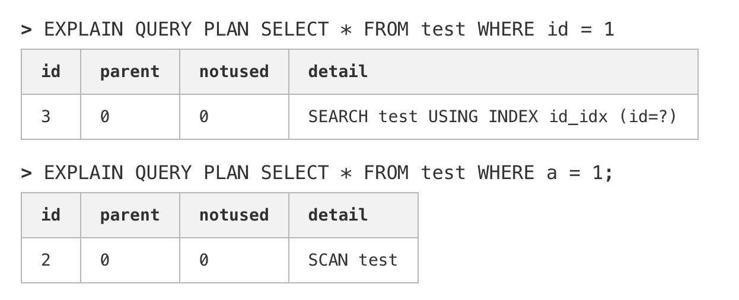Select the detail header above the SEARCH row
This screenshot has width=739, height=300.
[x=338, y=72]
